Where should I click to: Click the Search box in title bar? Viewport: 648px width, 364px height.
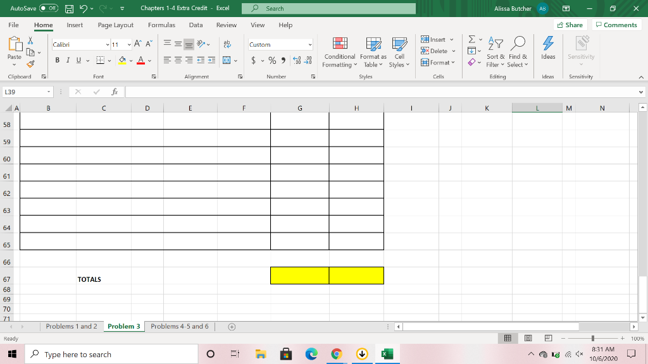[x=328, y=8]
